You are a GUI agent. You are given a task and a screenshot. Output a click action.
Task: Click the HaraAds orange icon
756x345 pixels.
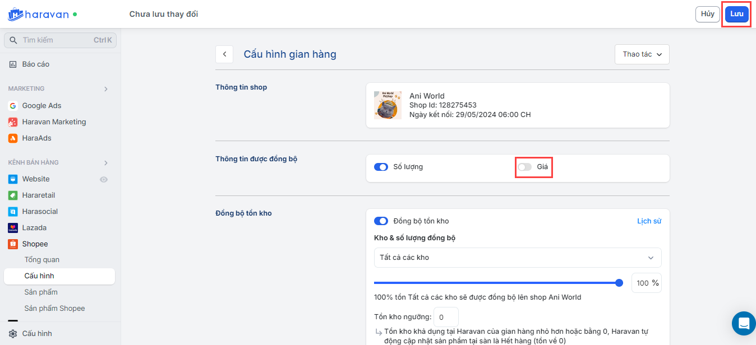(13, 138)
